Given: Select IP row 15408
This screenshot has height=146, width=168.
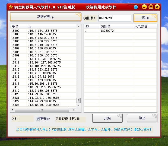Looking at the screenshot, I should (43, 52).
